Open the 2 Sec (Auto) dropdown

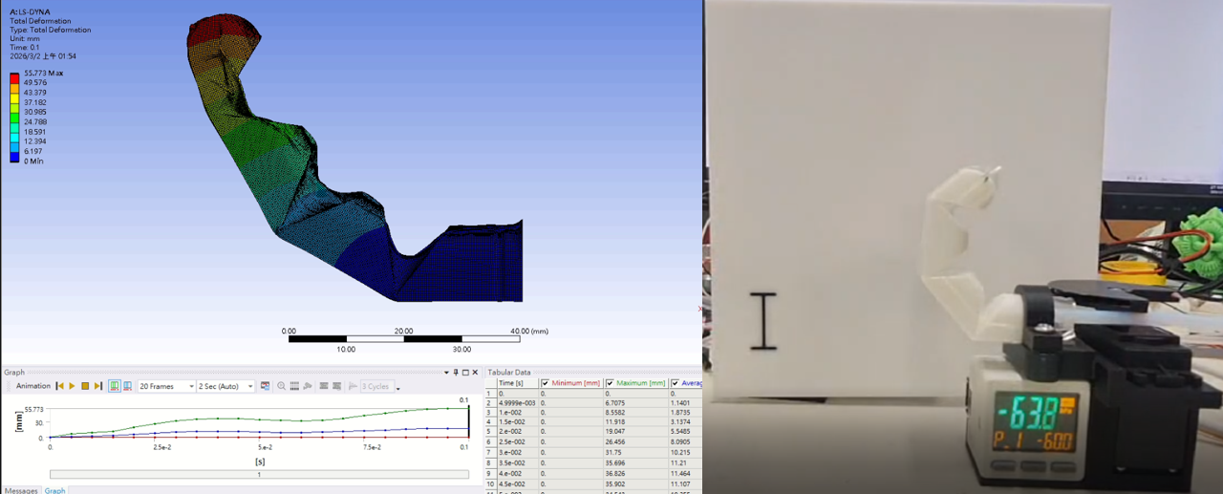225,386
